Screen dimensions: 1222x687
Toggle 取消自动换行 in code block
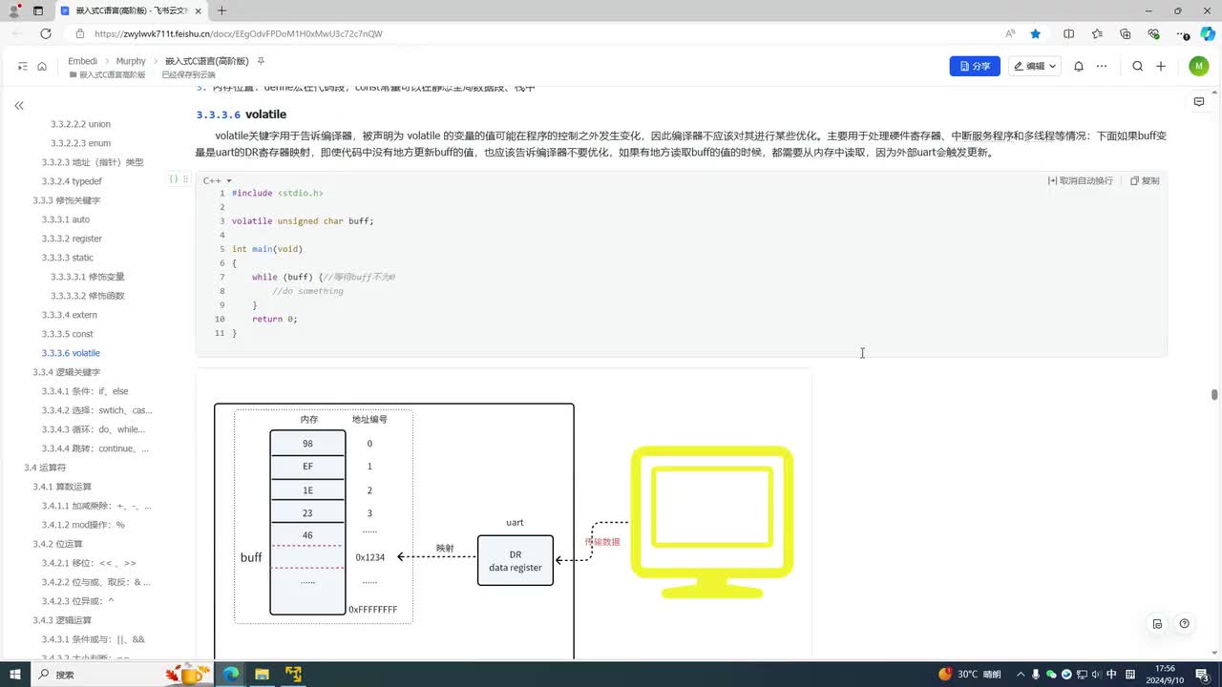pyautogui.click(x=1081, y=180)
